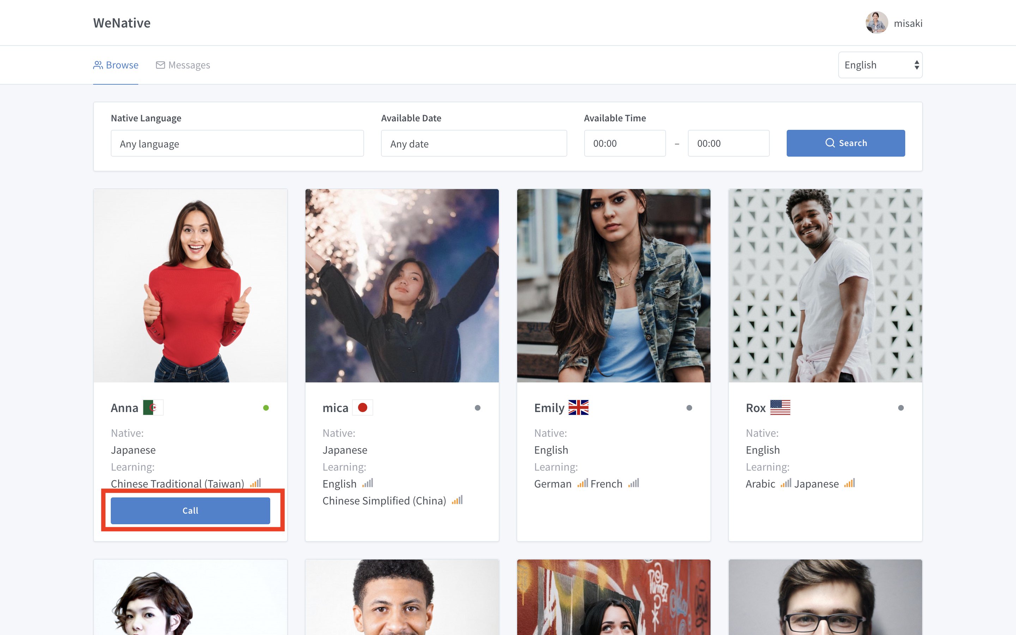The image size is (1016, 635).
Task: Open misaki's profile avatar
Action: 877,23
